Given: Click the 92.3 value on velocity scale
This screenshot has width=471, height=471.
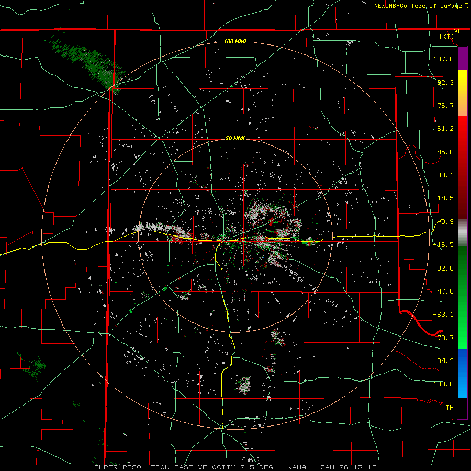Looking at the screenshot, I should 445,82.
